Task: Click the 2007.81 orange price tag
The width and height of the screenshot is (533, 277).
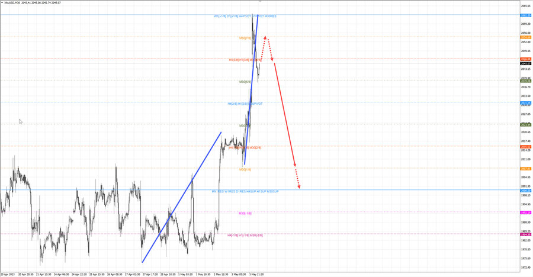Action: (x=525, y=169)
